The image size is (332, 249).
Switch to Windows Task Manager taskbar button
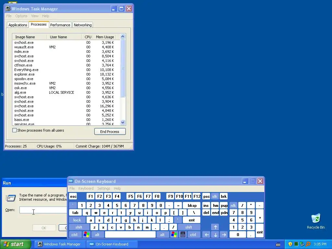59,244
